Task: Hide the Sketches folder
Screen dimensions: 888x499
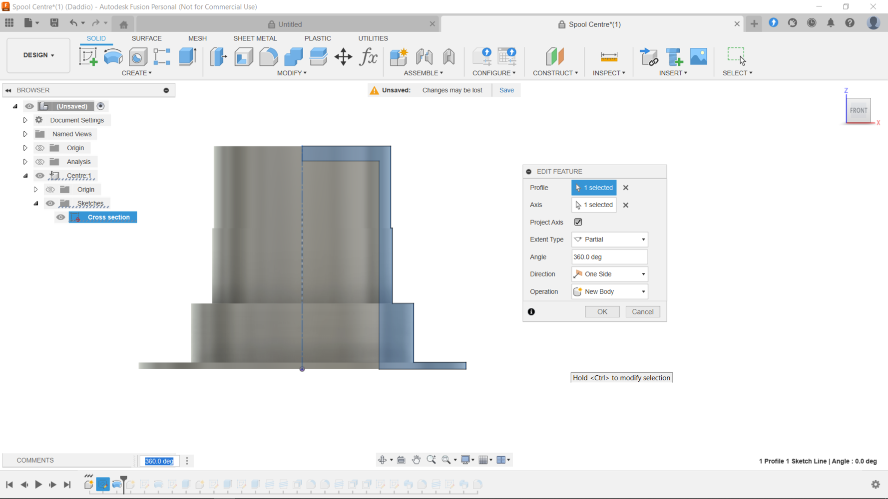Action: tap(50, 203)
